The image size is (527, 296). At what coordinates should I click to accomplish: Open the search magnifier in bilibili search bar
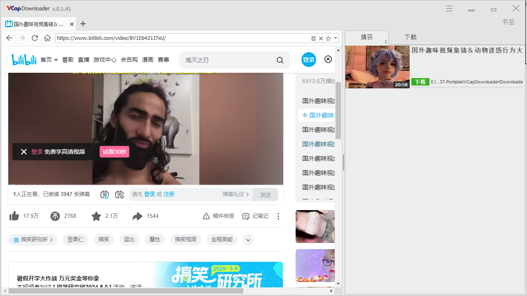pos(280,60)
